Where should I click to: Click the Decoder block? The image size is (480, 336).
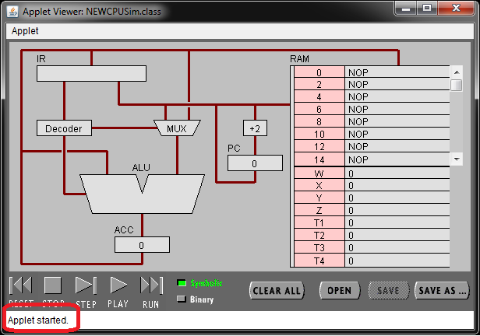point(64,128)
